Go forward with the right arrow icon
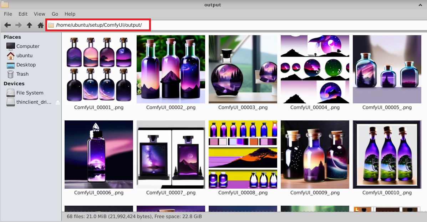This screenshot has height=222, width=427. pos(19,25)
